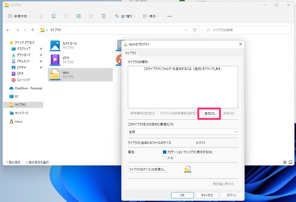Open the 表示 view dropdown

pyautogui.click(x=151, y=16)
